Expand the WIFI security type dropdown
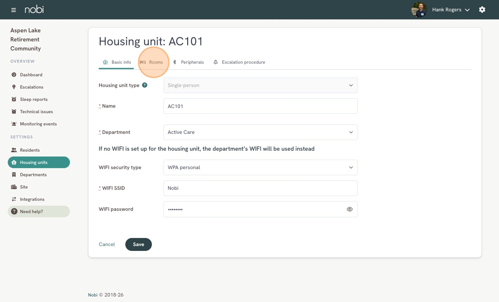 coord(260,168)
